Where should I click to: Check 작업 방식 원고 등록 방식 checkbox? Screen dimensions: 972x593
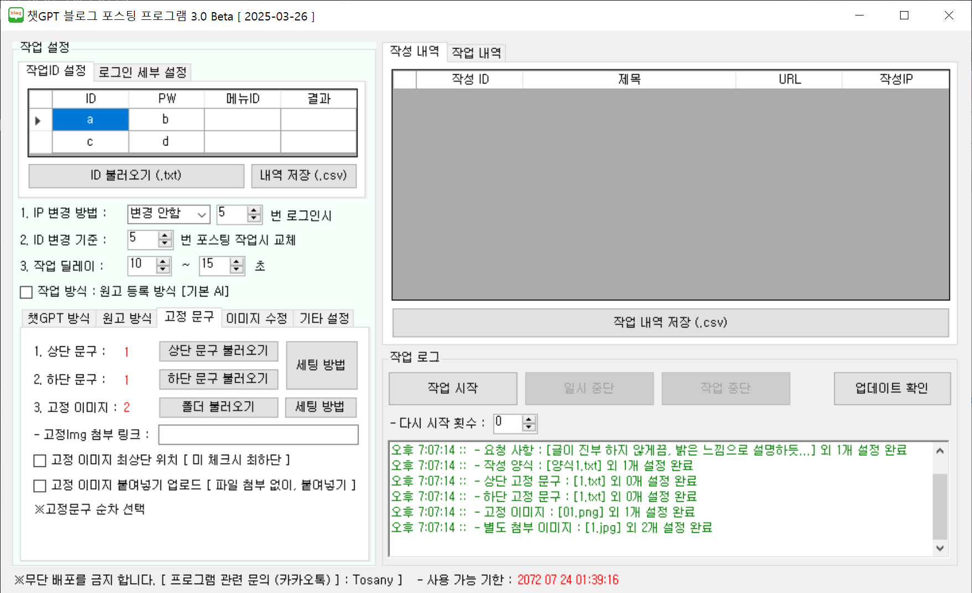[x=26, y=292]
